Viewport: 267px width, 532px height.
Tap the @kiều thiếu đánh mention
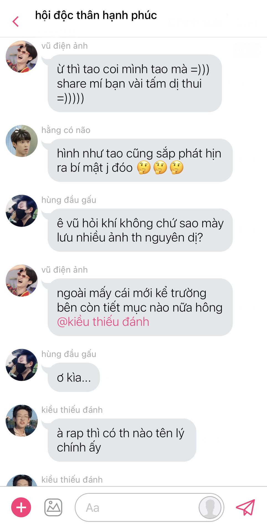(x=103, y=322)
